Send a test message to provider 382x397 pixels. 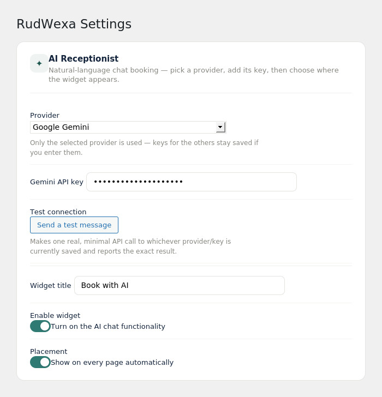74,225
